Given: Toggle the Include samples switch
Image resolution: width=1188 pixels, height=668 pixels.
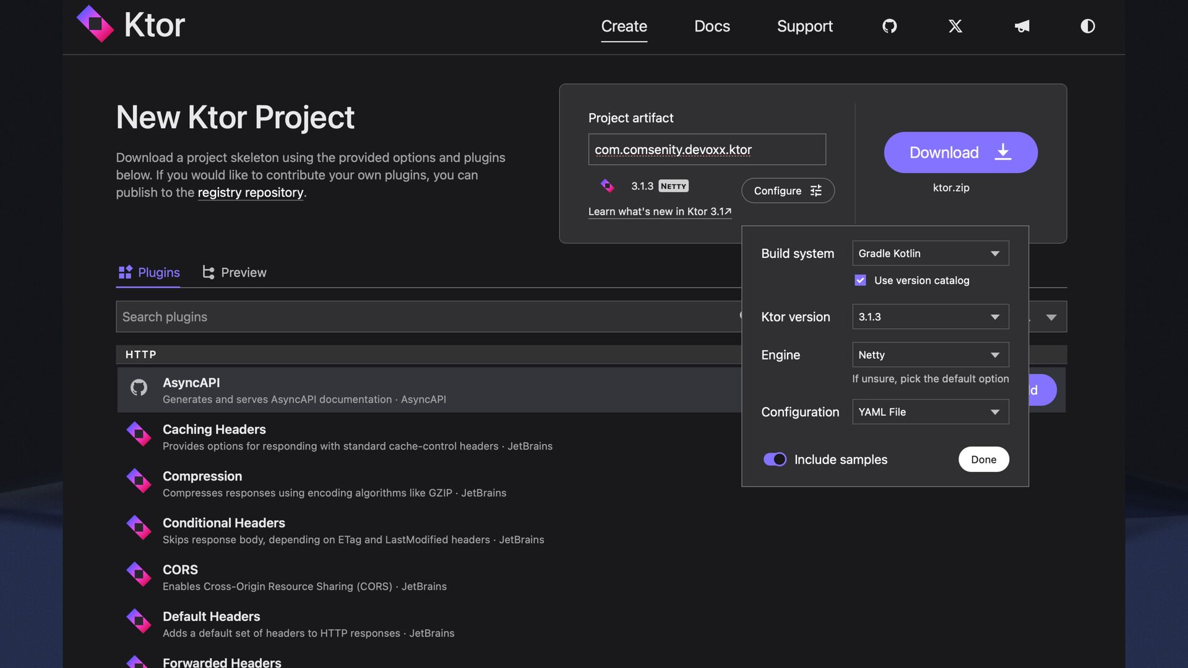Looking at the screenshot, I should pyautogui.click(x=775, y=460).
